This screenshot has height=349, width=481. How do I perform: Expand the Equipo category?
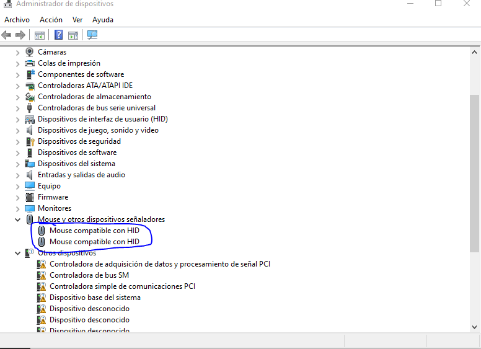tap(17, 187)
